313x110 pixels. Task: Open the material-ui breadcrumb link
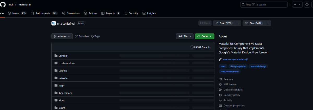tap(25, 5)
